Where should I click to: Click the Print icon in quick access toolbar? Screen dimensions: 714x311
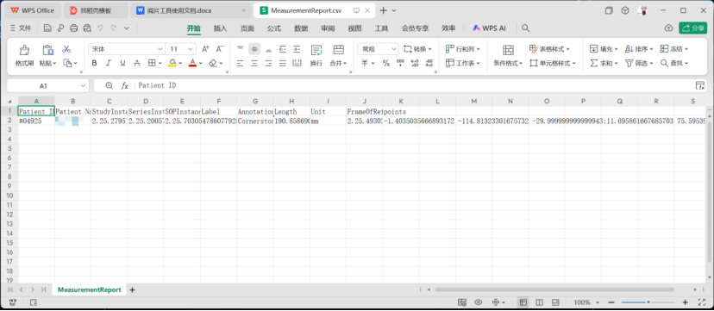74,28
